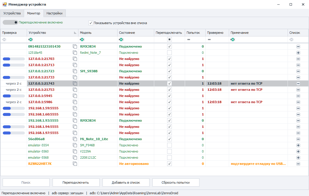Open the Настройки tab
The height and width of the screenshot is (196, 309).
point(54,13)
